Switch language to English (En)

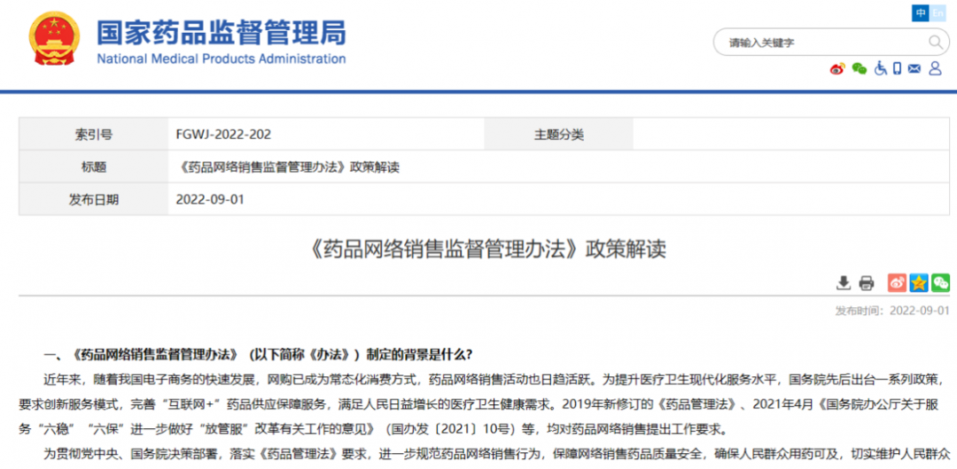(939, 13)
